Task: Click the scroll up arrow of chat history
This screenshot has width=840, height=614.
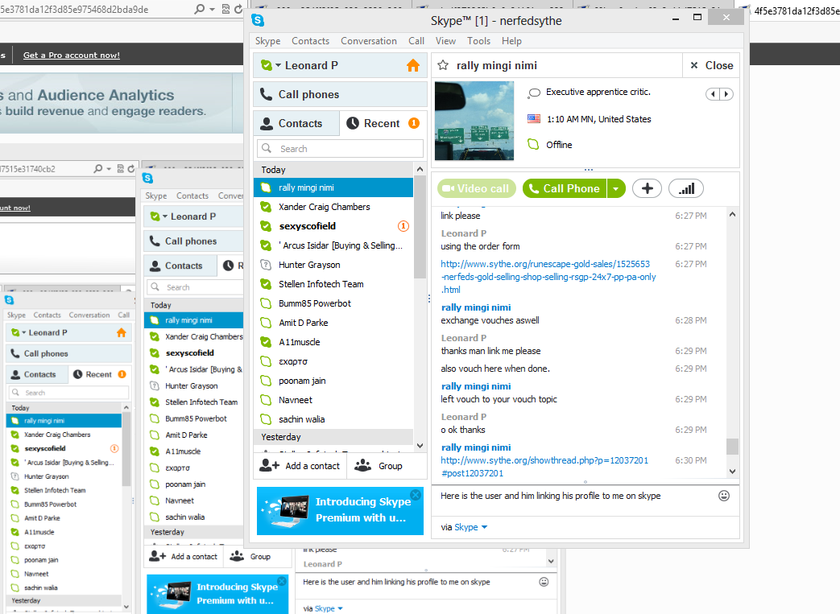Action: click(732, 214)
